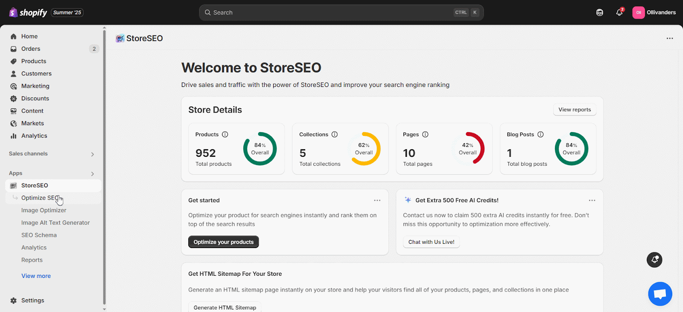Click Optimize your products button
The image size is (683, 312).
click(x=224, y=242)
